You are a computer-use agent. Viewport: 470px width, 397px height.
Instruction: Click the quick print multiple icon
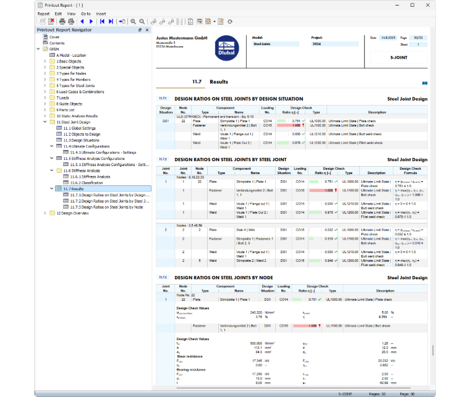pyautogui.click(x=71, y=22)
